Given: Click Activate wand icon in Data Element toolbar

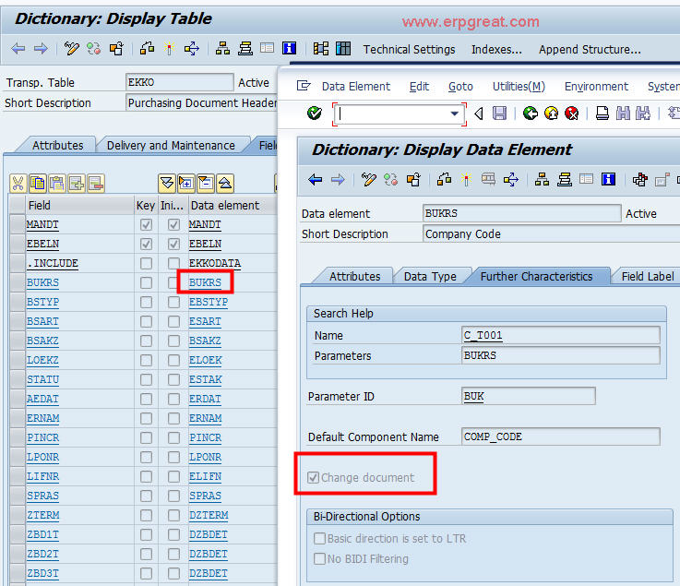Looking at the screenshot, I should point(466,179).
